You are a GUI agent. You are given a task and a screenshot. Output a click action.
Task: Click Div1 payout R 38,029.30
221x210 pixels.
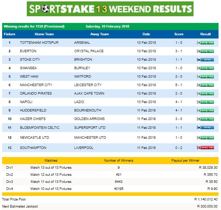[208, 168]
